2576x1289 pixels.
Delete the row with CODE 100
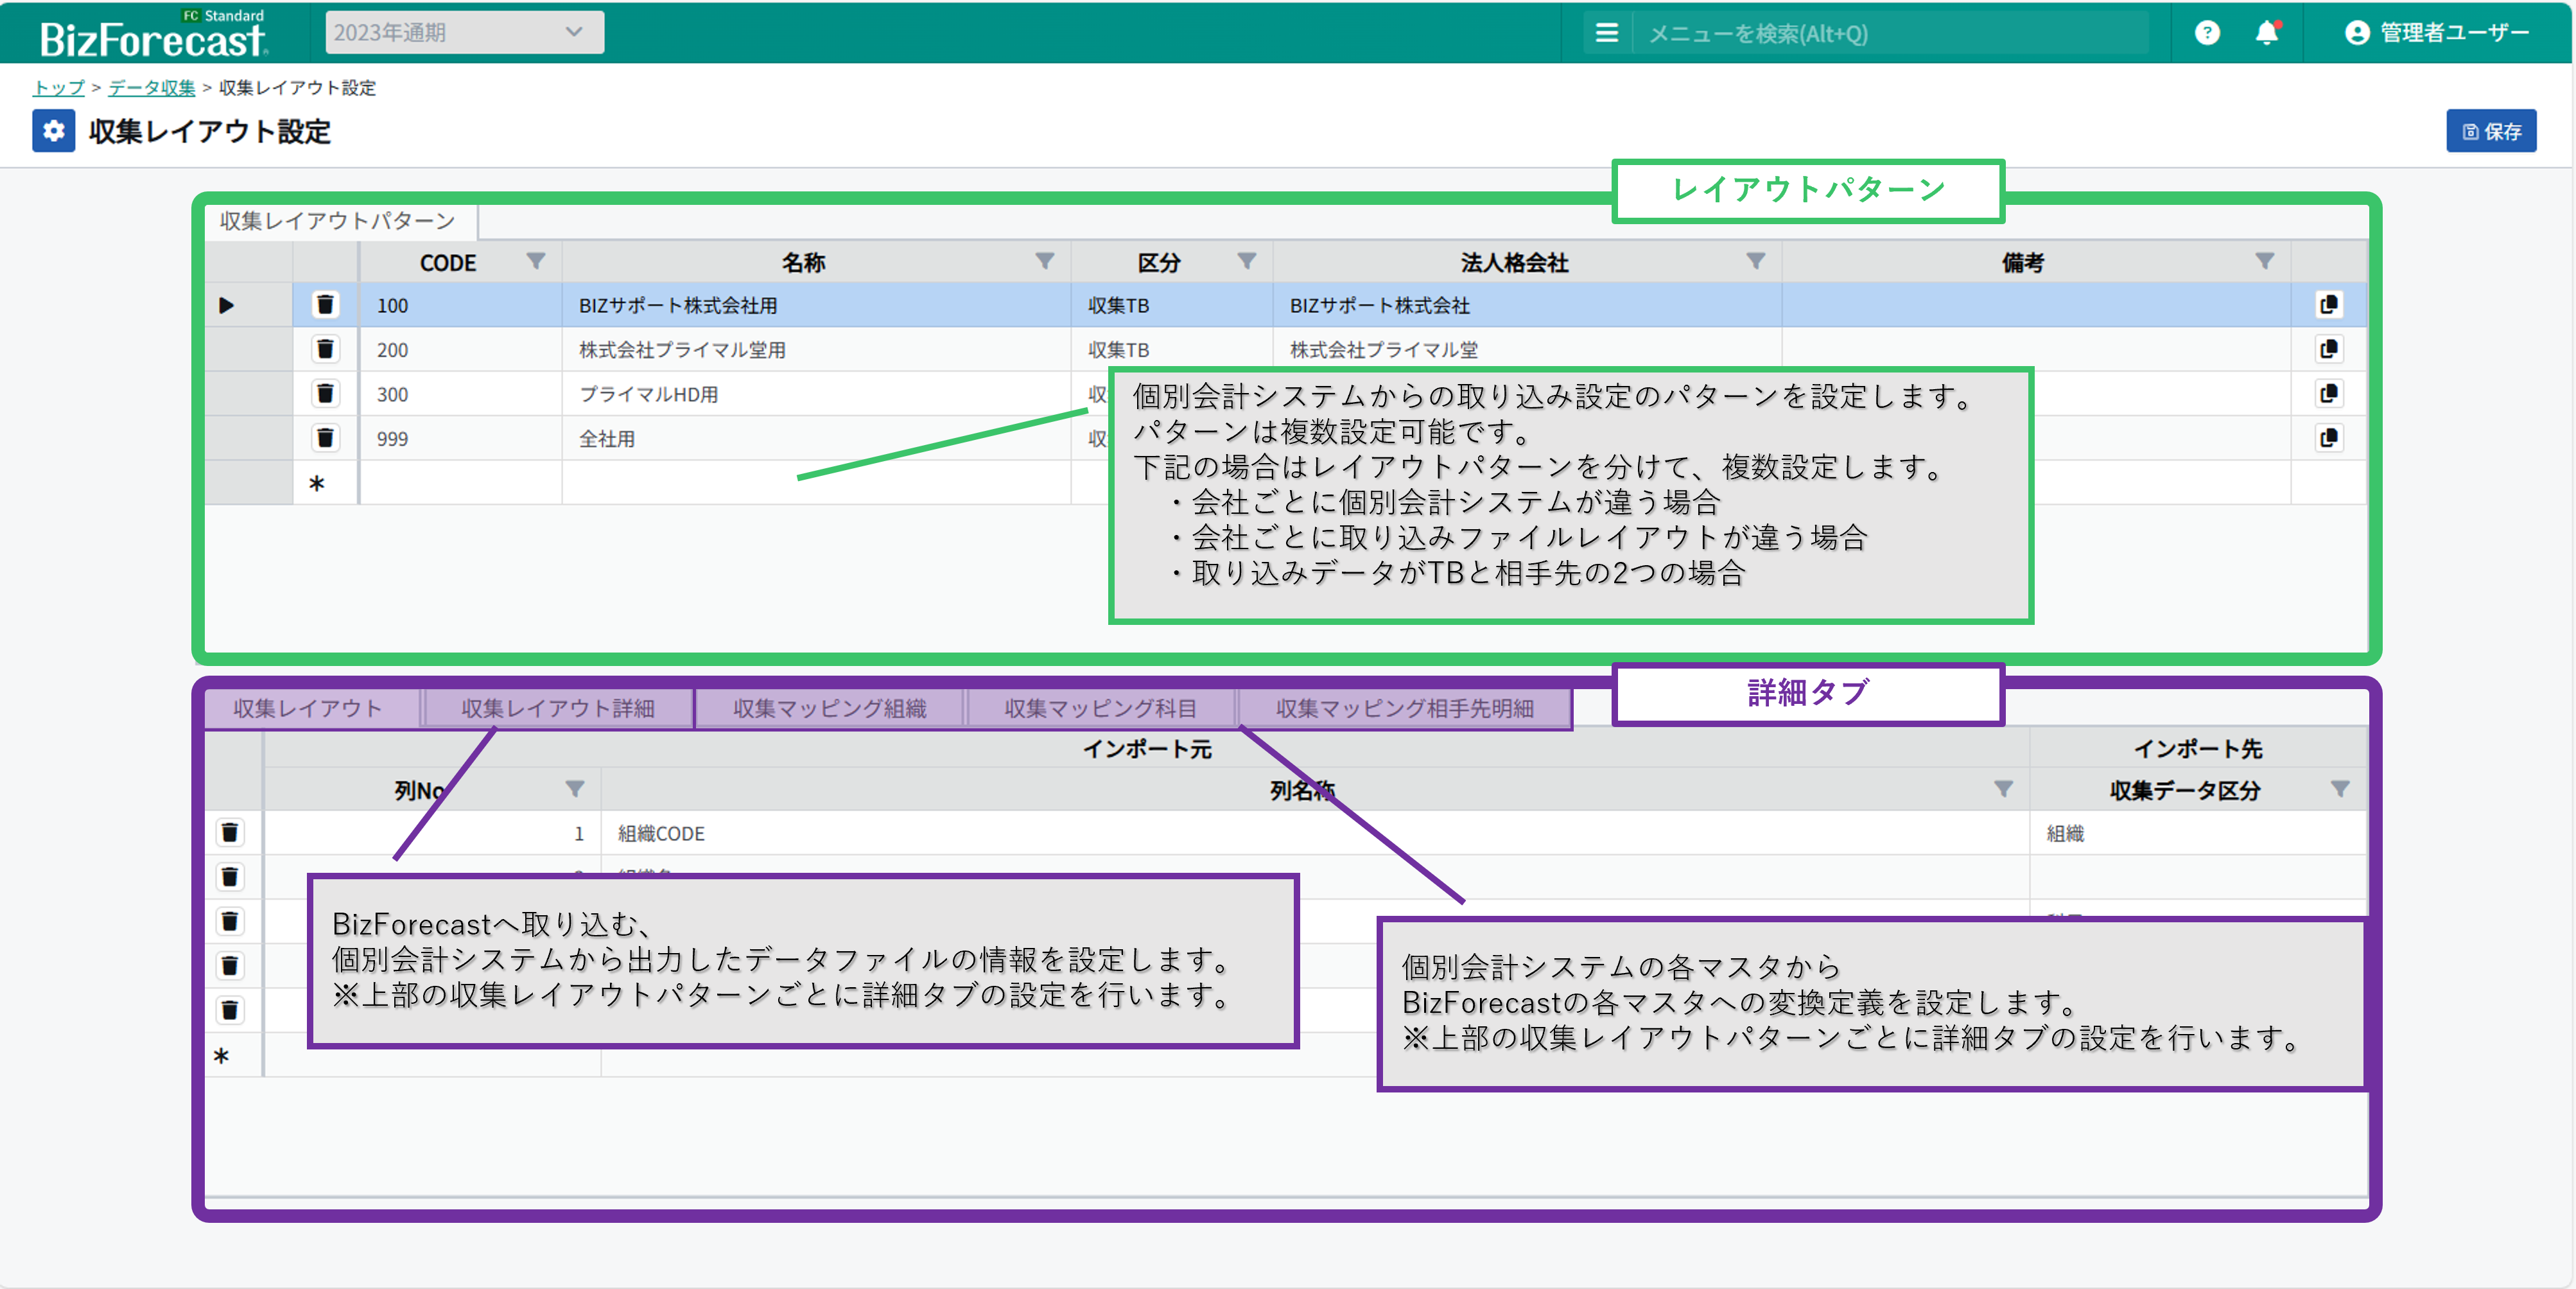[x=325, y=305]
